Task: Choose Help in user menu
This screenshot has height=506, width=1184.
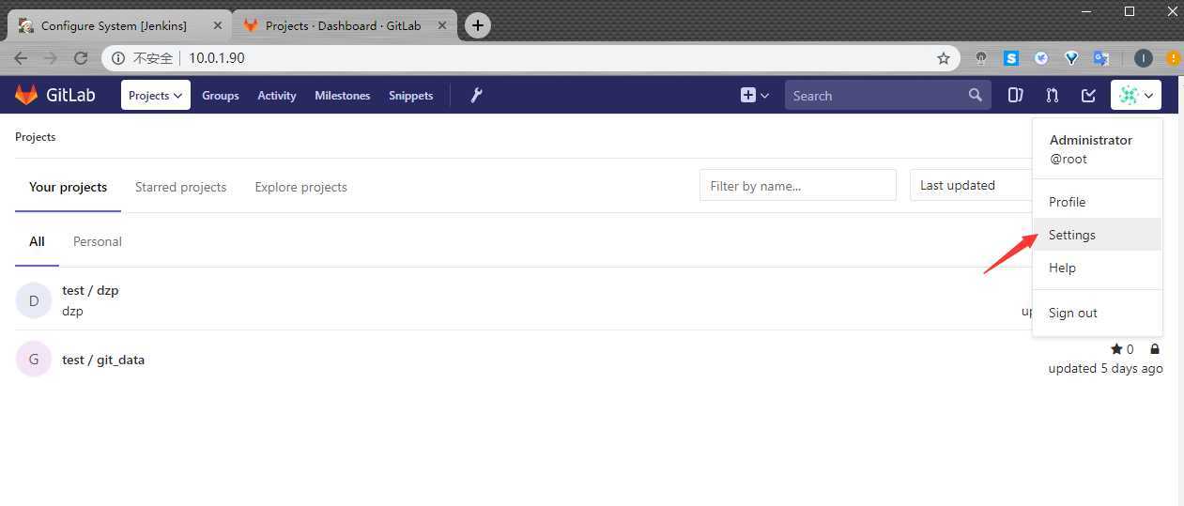Action: tap(1097, 268)
